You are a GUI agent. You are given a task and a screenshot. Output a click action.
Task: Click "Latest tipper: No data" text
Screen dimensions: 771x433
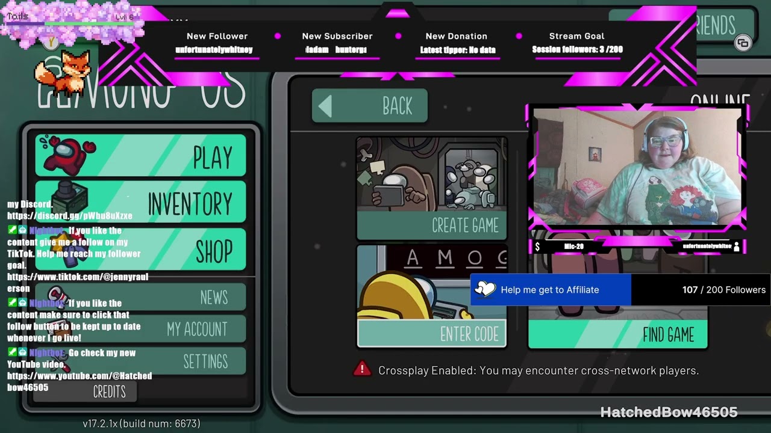pyautogui.click(x=458, y=50)
